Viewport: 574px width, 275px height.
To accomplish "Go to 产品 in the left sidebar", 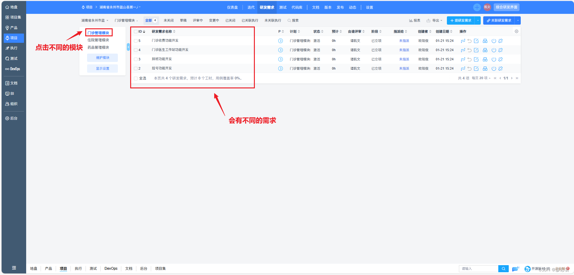I will [11, 28].
